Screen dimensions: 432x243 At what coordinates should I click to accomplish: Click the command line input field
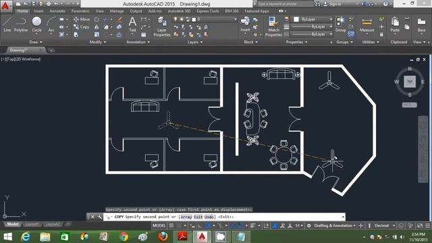pyautogui.click(x=224, y=217)
